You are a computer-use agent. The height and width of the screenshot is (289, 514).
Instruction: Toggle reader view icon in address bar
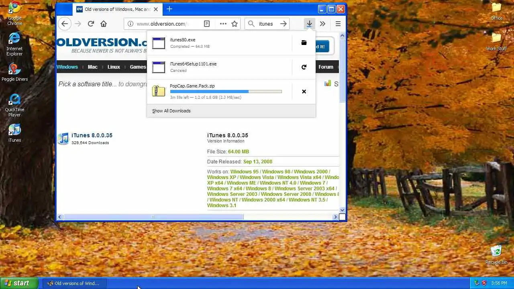point(207,24)
